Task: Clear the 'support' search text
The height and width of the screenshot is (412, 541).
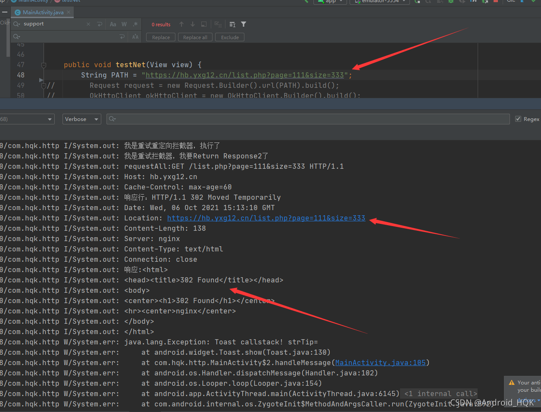Action: click(88, 24)
